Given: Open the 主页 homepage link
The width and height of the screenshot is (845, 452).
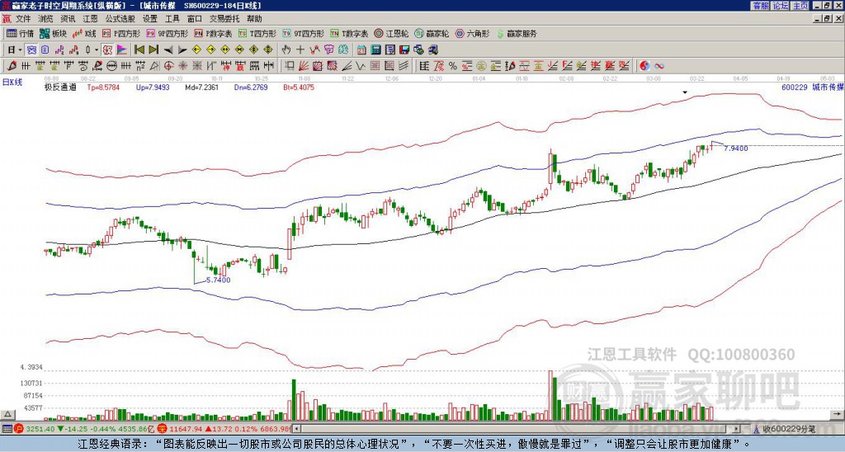Looking at the screenshot, I should (800, 5).
